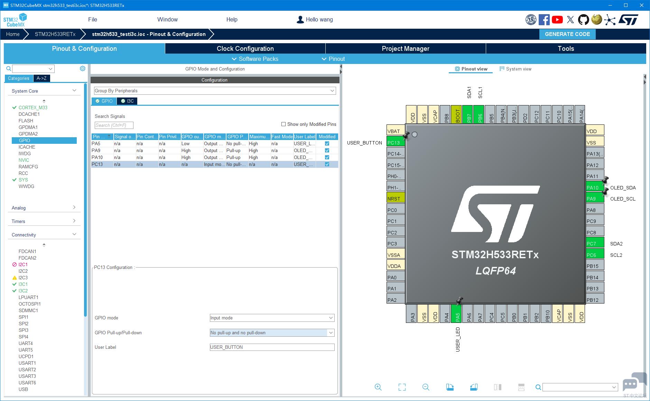Viewport: 650px width, 401px height.
Task: Switch to the I3C tab
Action: [x=127, y=101]
